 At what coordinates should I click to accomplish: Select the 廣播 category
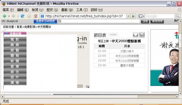point(15,83)
